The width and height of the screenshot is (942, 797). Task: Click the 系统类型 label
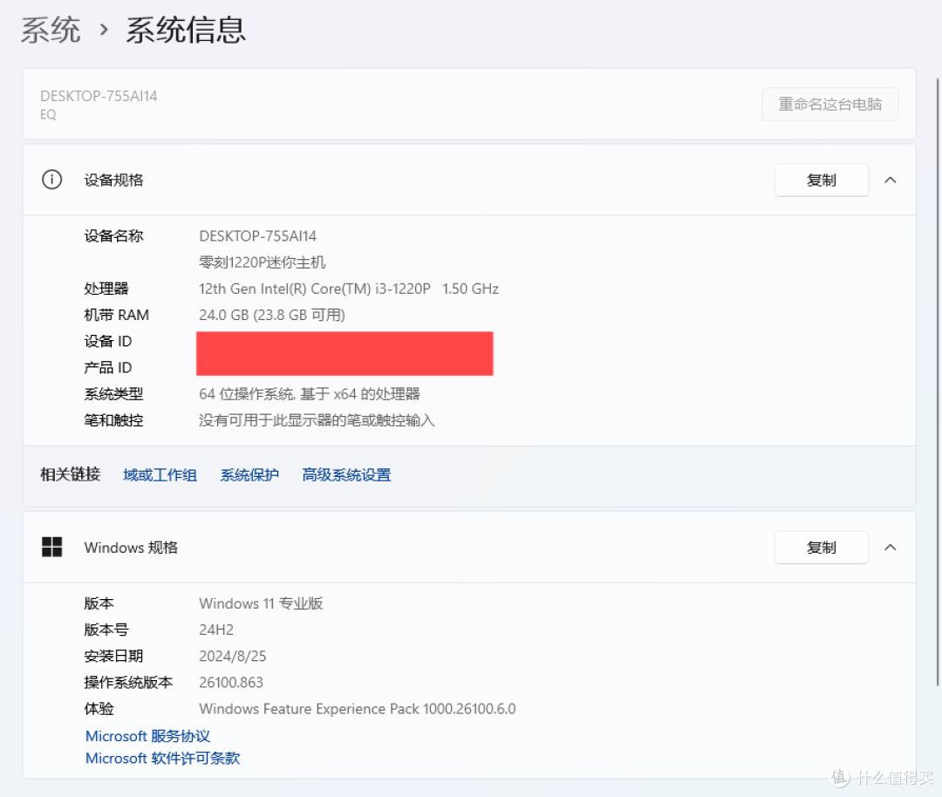coord(113,394)
